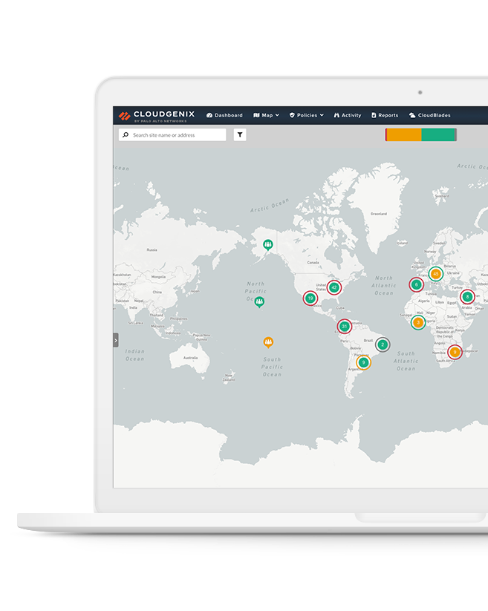Open the orange cluster marker 3 in West Africa
Viewport: 488px width, 611px height.
coord(418,323)
